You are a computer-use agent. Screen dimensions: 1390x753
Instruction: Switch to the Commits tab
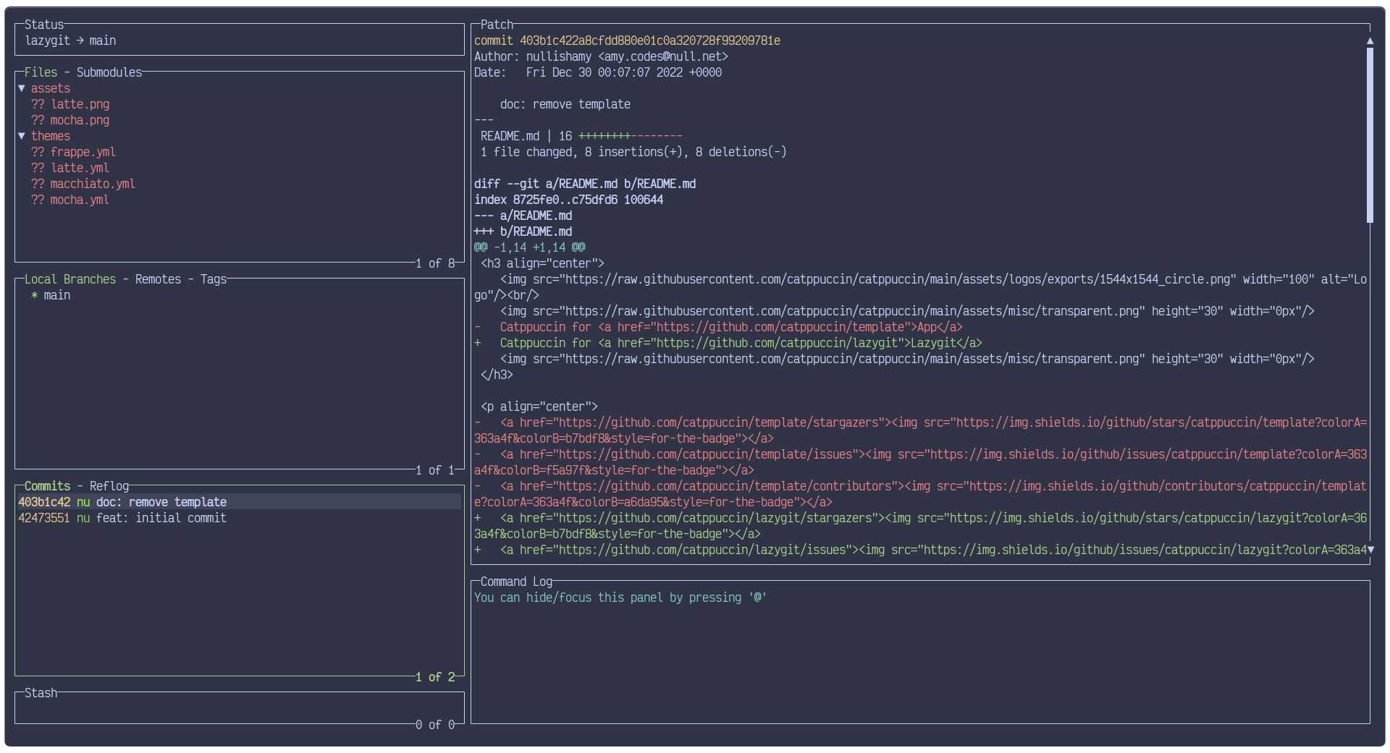coord(48,486)
